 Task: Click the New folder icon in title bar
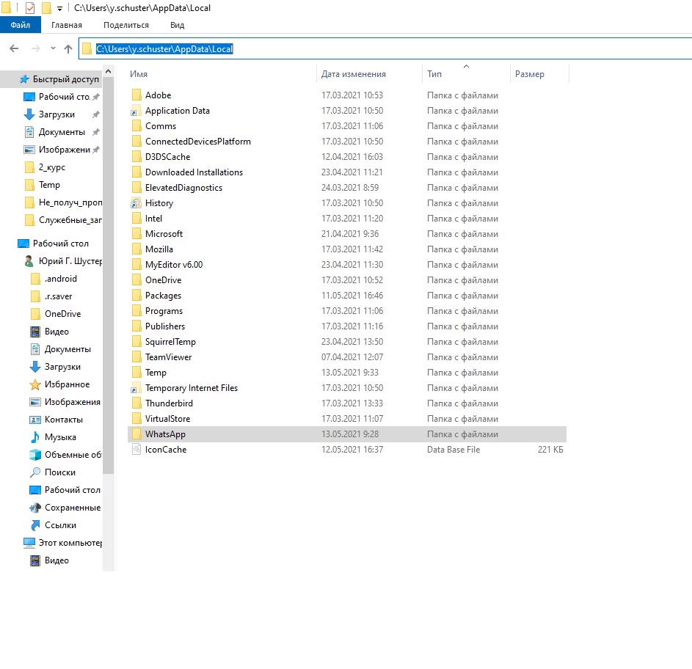click(x=46, y=8)
